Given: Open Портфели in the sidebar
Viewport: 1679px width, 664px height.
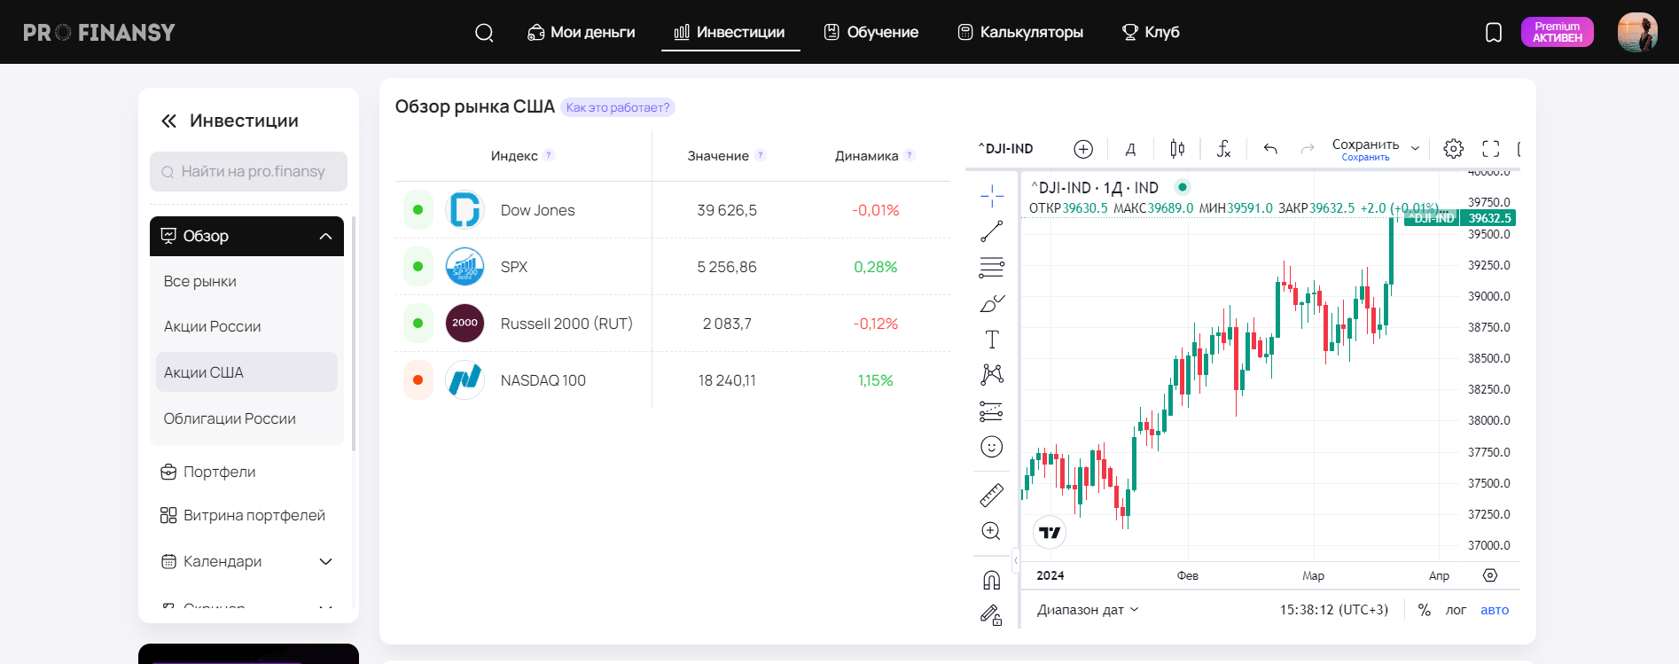Looking at the screenshot, I should pyautogui.click(x=207, y=472).
